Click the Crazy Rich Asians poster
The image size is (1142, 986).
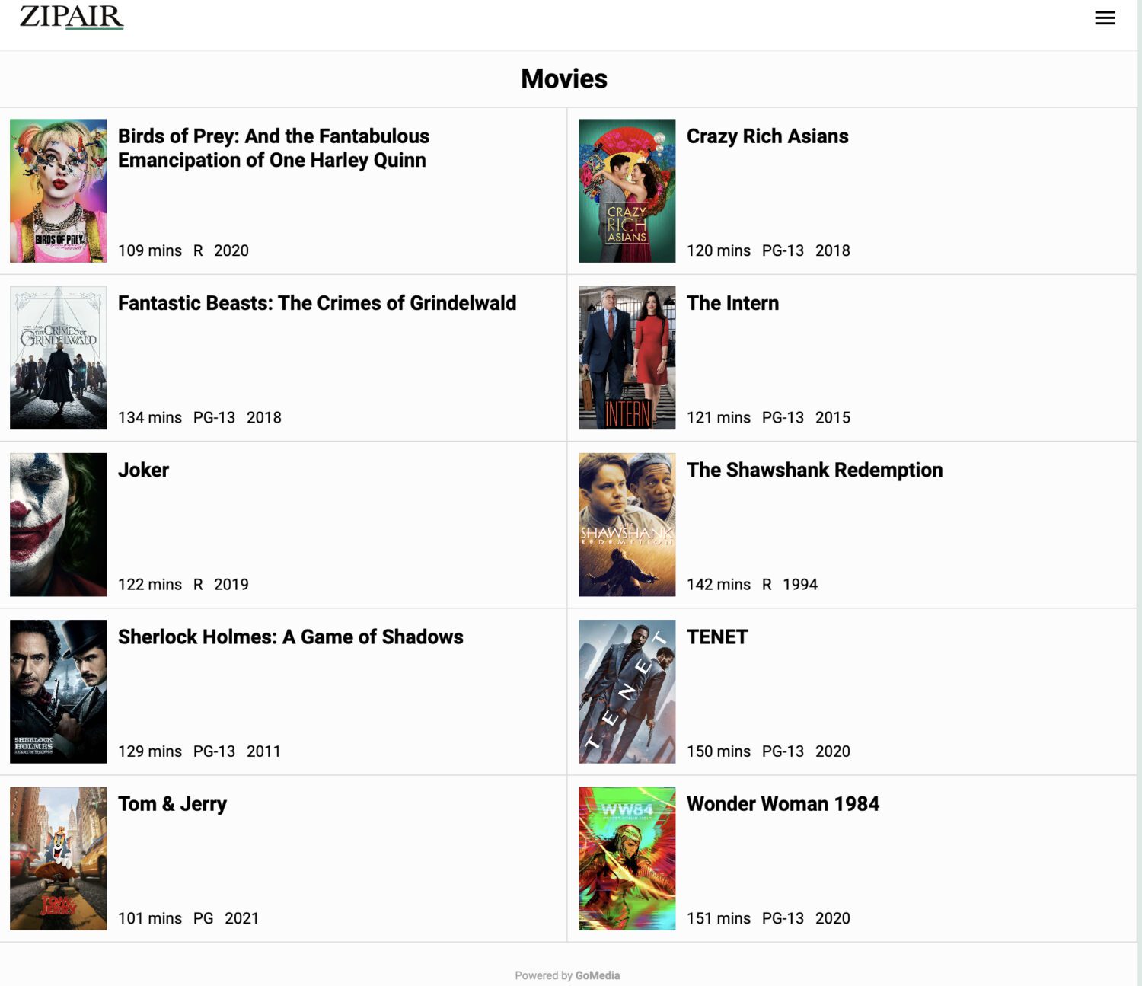point(627,190)
